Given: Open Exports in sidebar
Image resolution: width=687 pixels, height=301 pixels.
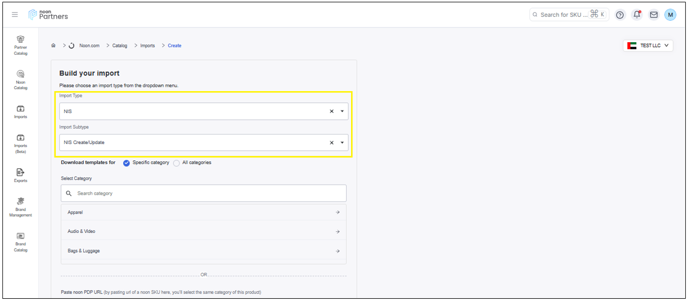Looking at the screenshot, I should [x=21, y=175].
